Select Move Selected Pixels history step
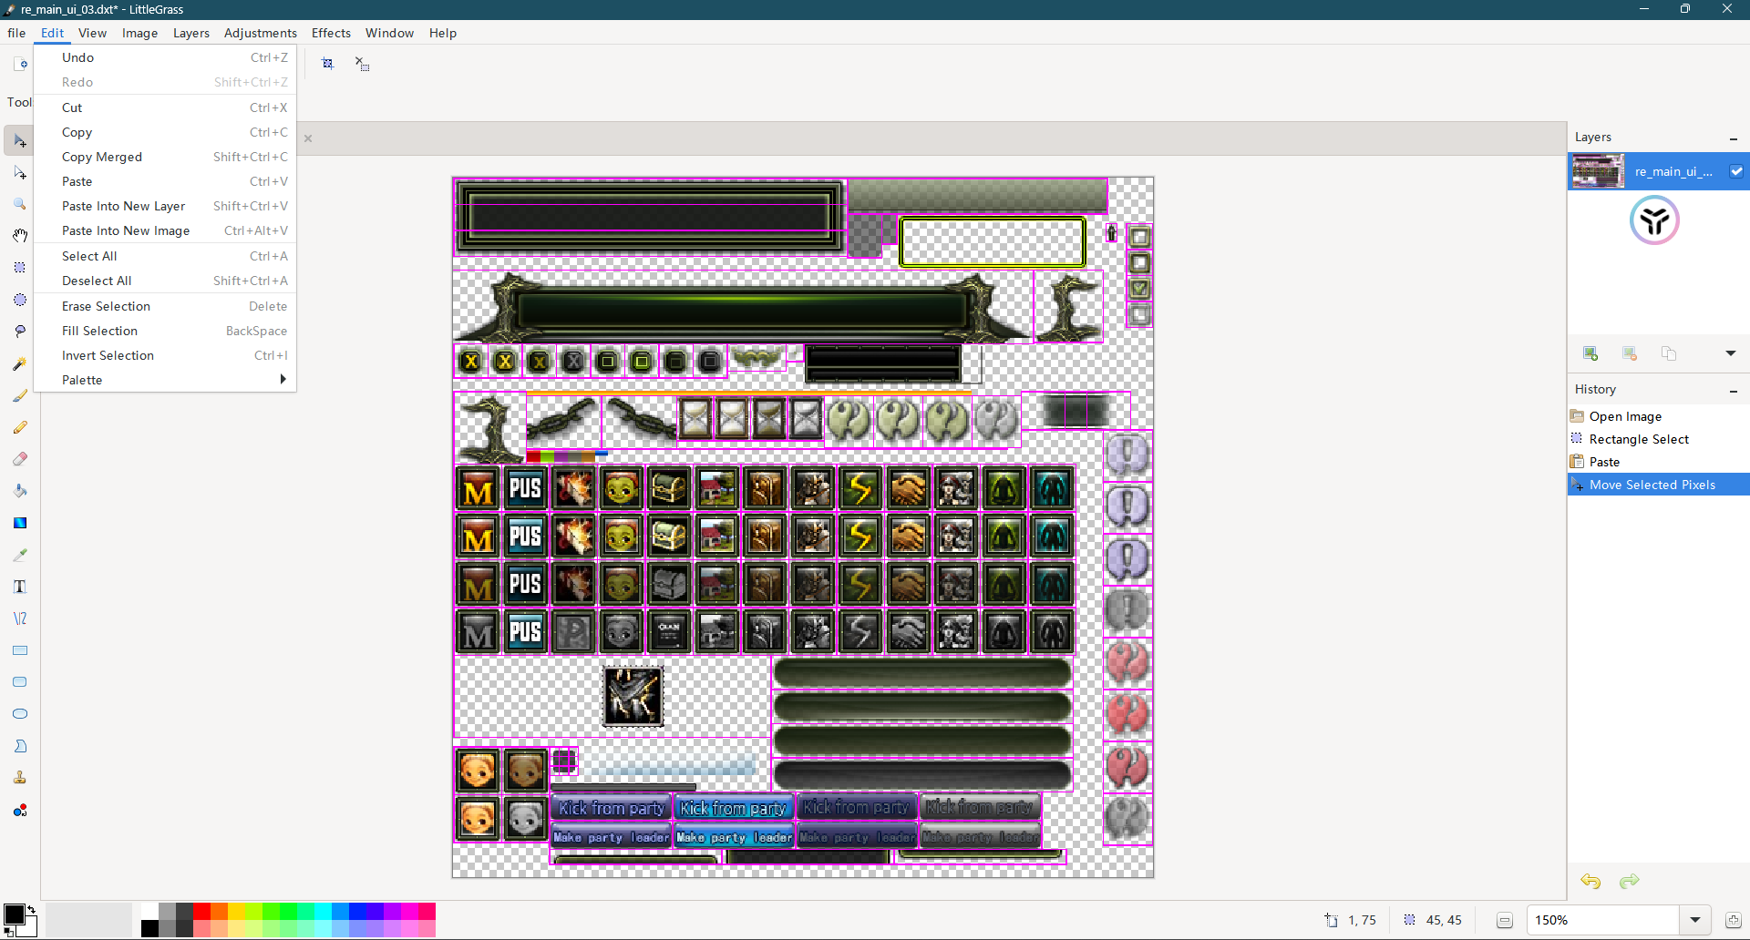Image resolution: width=1750 pixels, height=940 pixels. [1659, 485]
